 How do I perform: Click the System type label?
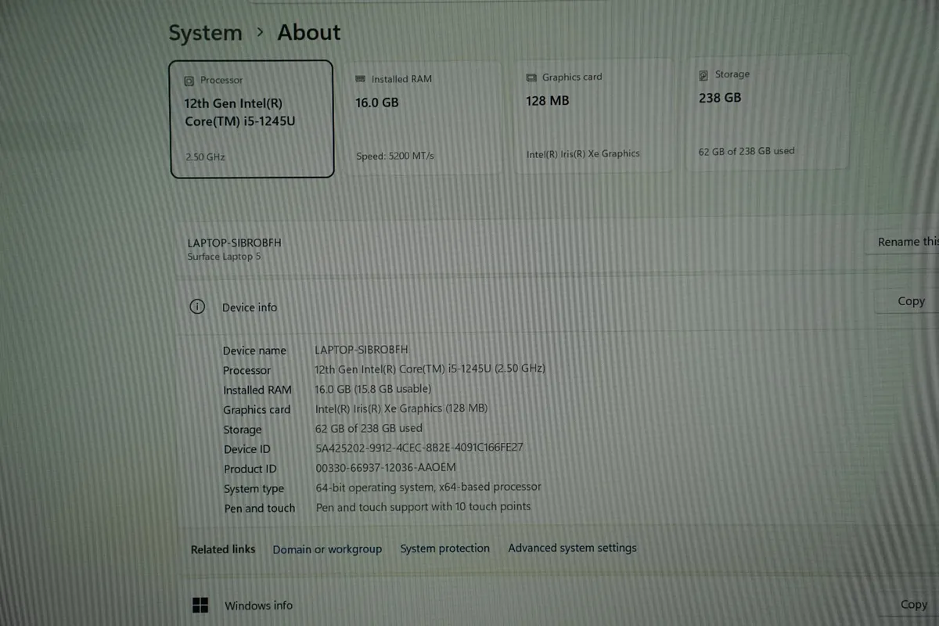coord(254,489)
